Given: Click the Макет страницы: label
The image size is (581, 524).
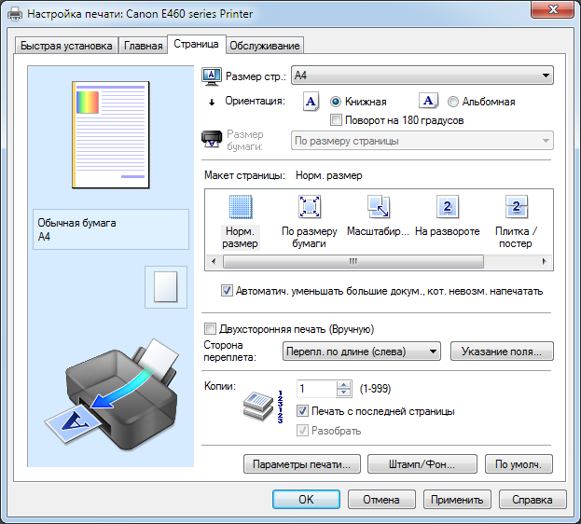Looking at the screenshot, I should click(x=244, y=175).
